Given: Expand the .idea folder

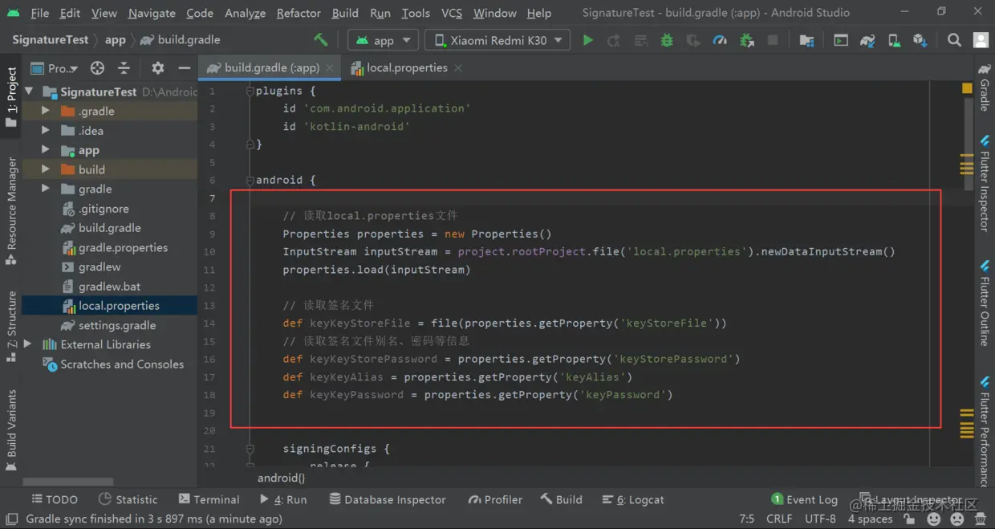Looking at the screenshot, I should coord(46,131).
